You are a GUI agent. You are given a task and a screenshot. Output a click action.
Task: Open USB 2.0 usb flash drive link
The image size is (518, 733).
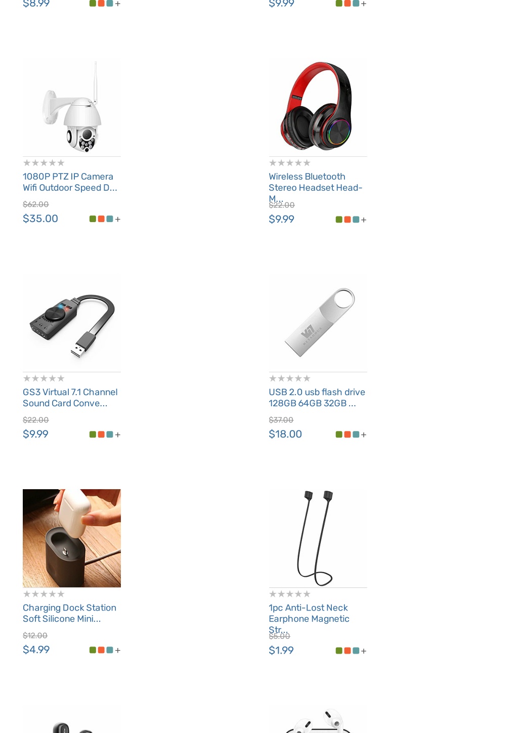[317, 398]
